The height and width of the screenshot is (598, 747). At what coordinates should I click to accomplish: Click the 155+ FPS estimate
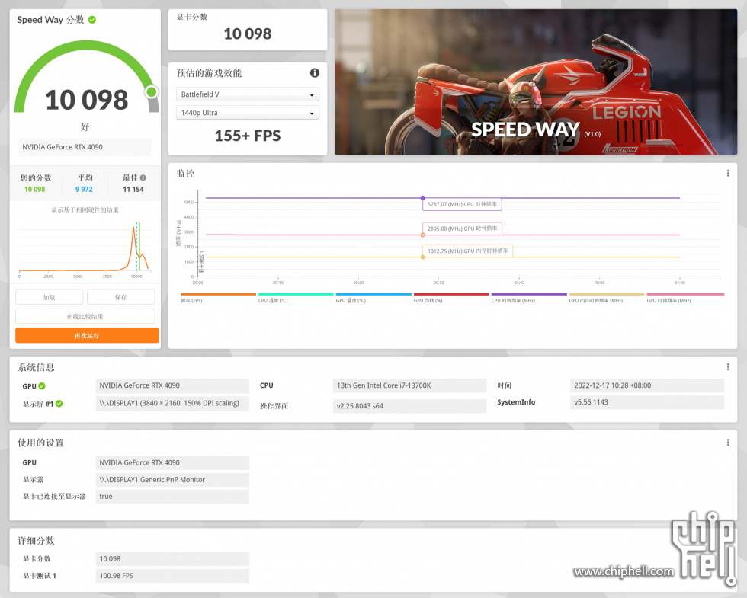click(248, 136)
